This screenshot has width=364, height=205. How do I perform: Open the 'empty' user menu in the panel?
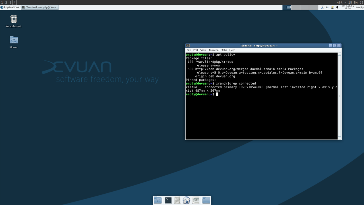(x=359, y=7)
